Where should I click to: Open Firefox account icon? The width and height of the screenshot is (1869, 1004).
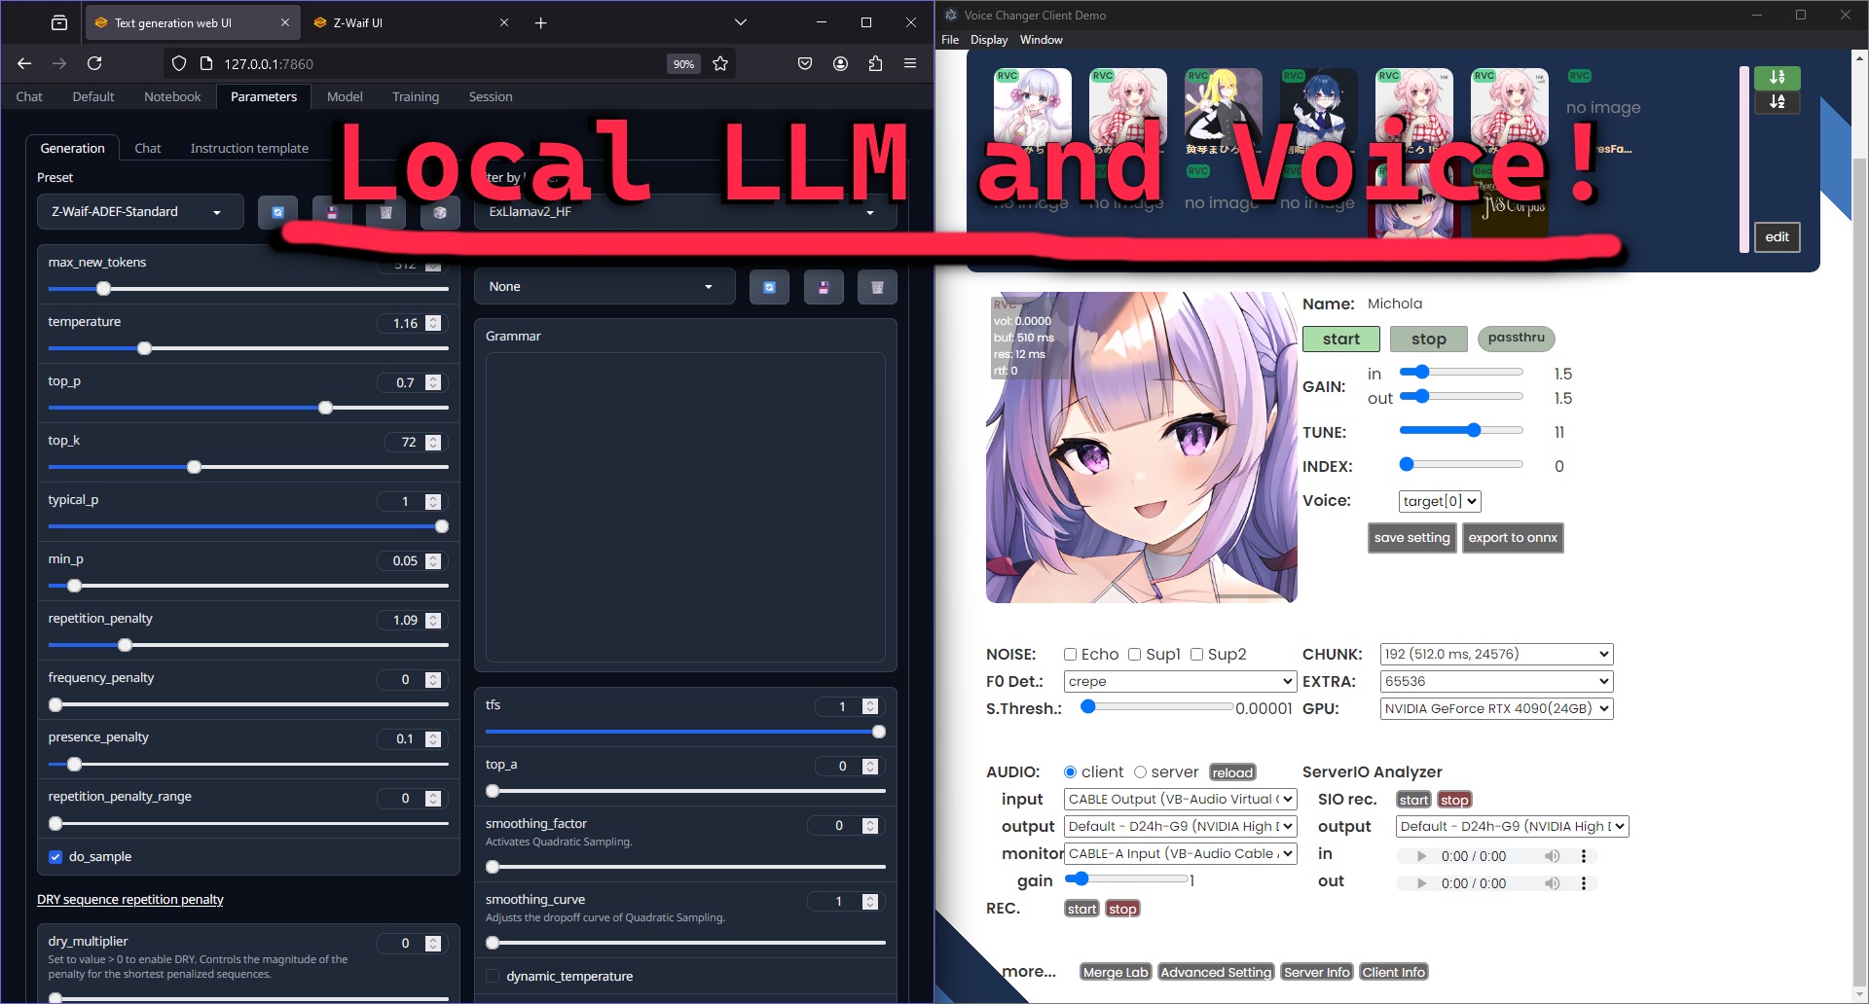(x=840, y=63)
